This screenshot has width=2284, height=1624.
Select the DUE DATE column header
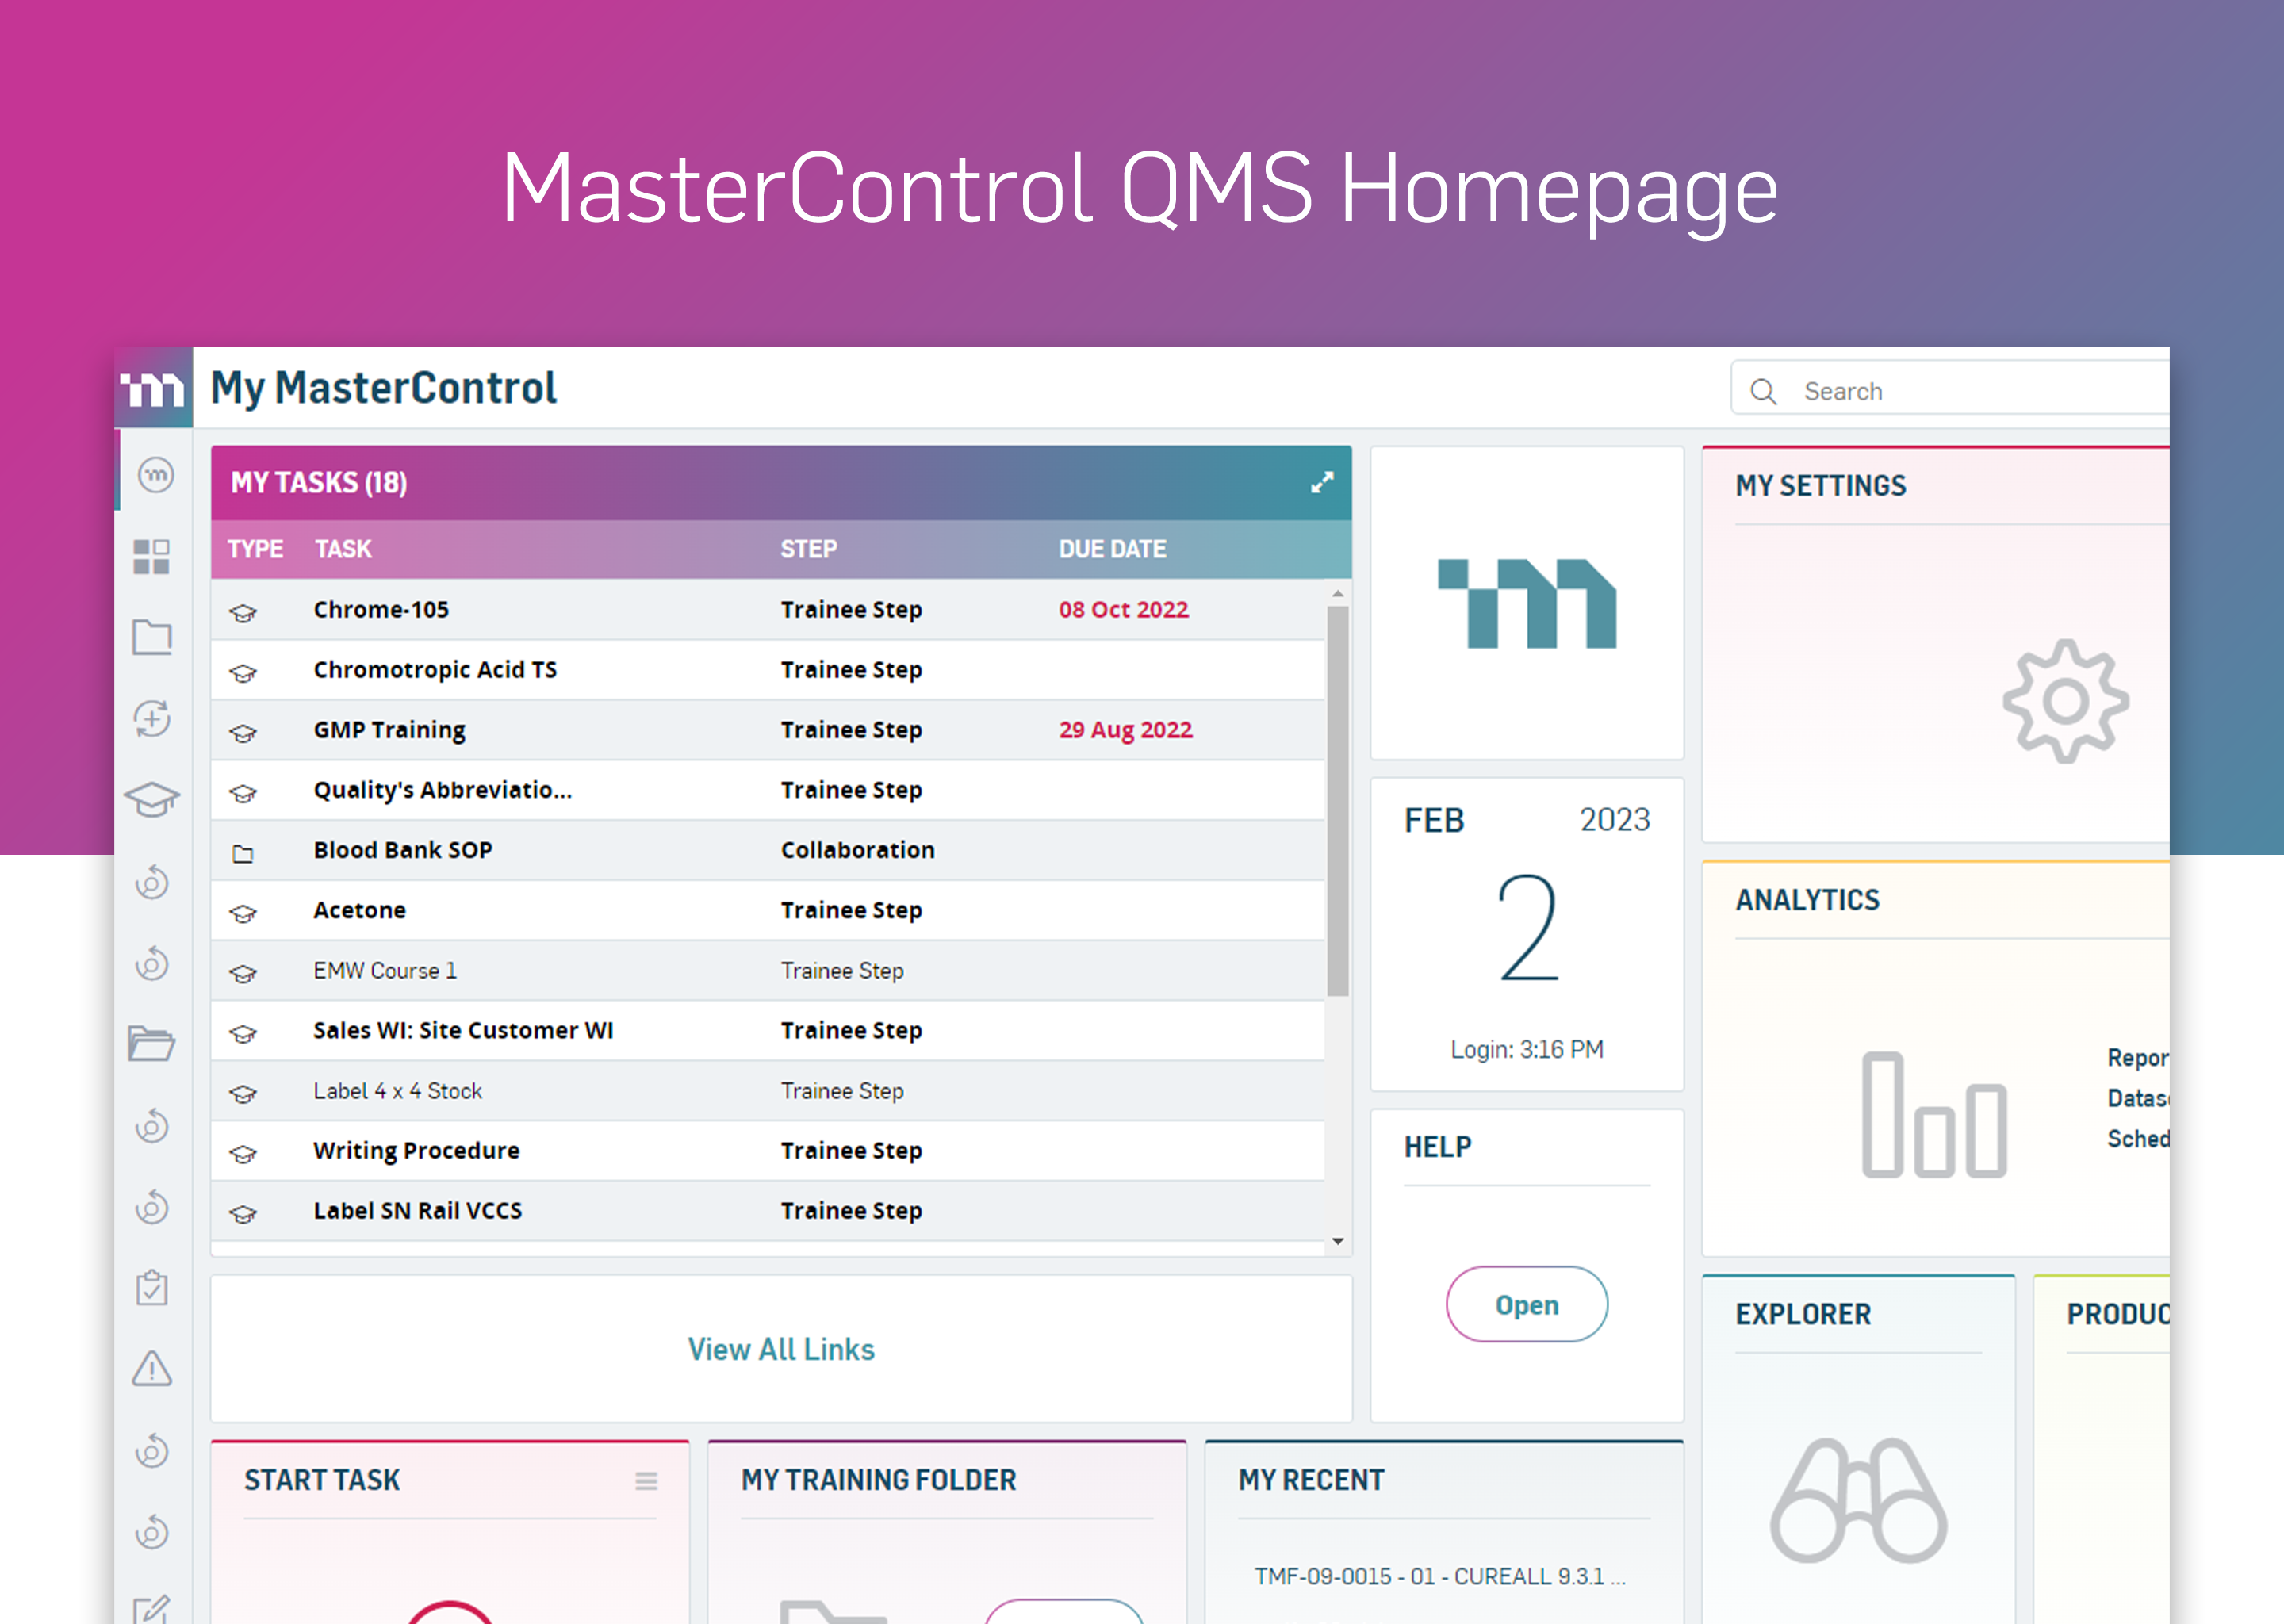1113,548
